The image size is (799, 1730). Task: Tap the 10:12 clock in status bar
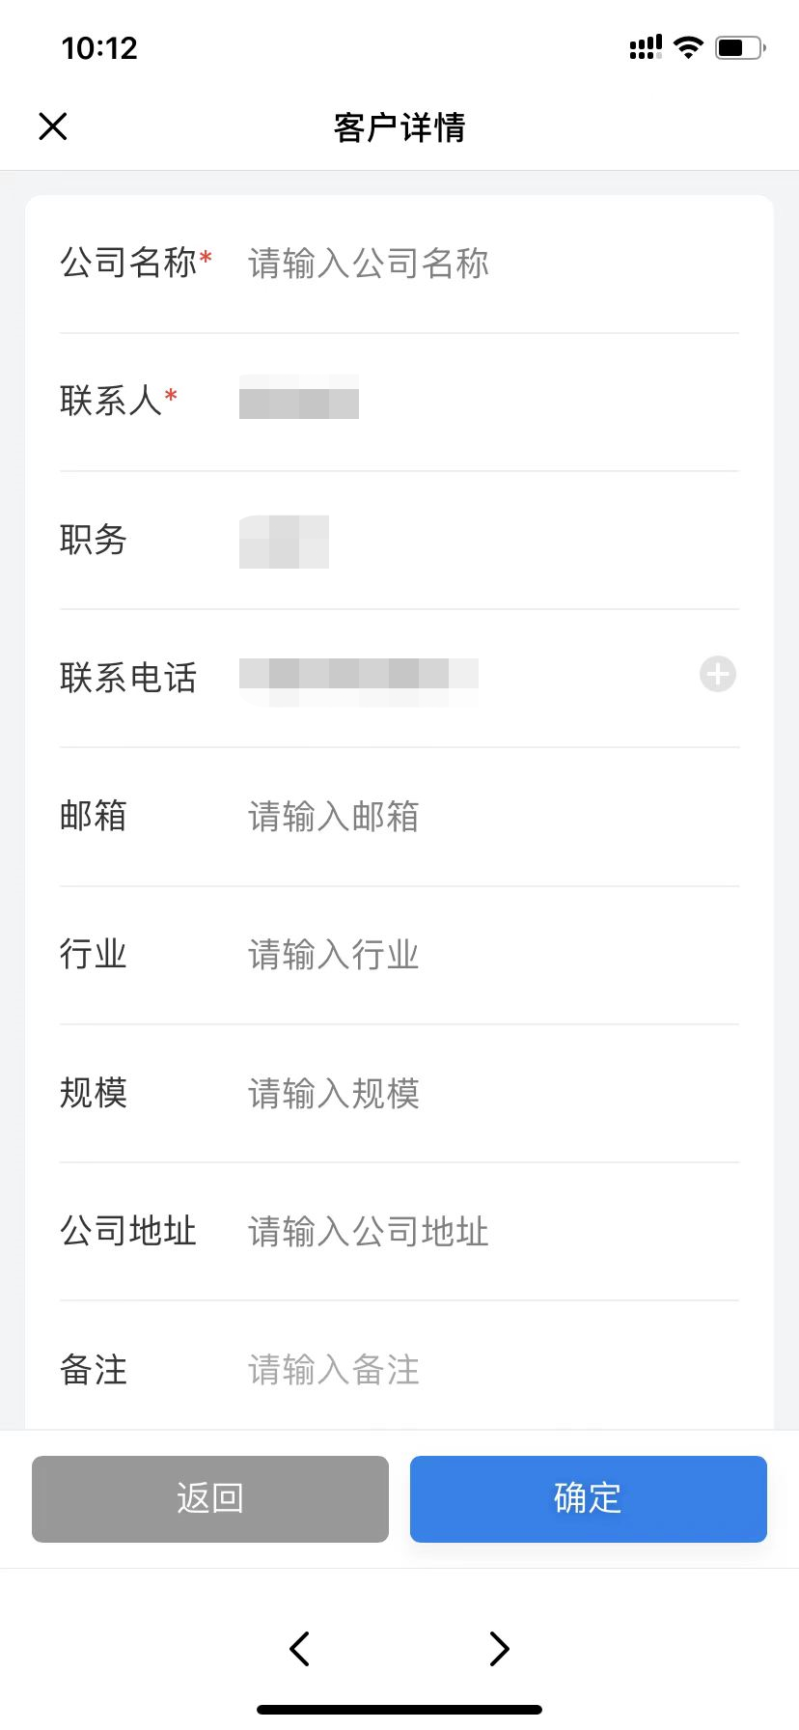pos(99,48)
